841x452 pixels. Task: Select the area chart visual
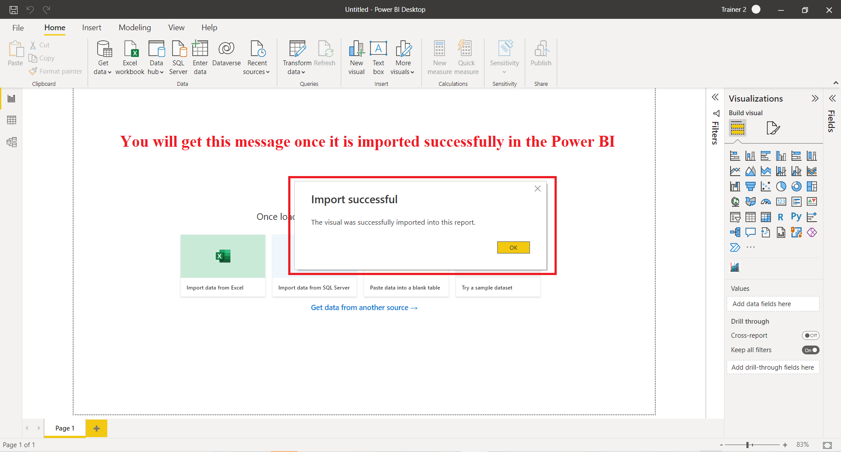750,171
